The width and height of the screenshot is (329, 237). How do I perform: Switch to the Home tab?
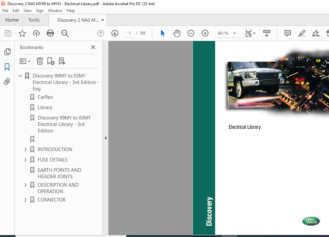[12, 20]
